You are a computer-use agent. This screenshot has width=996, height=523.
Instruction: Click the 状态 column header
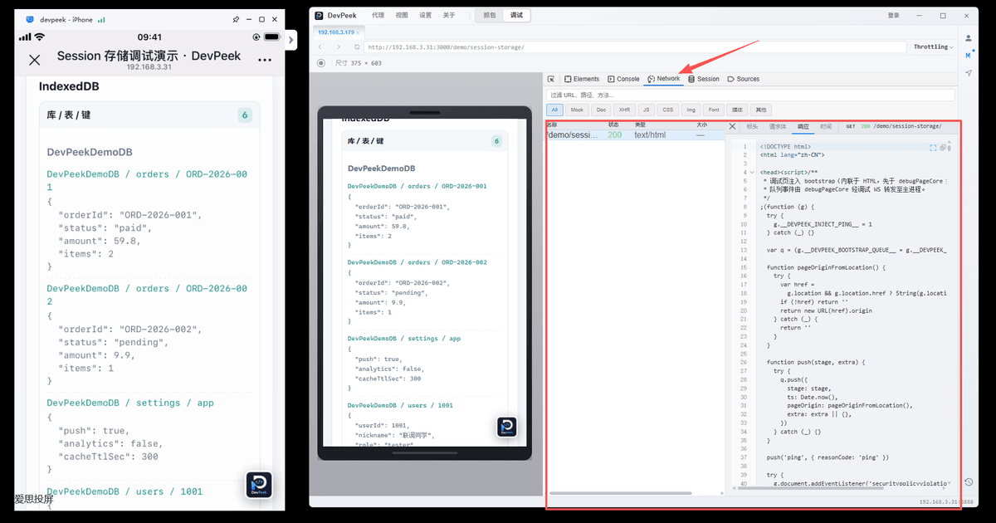(613, 125)
